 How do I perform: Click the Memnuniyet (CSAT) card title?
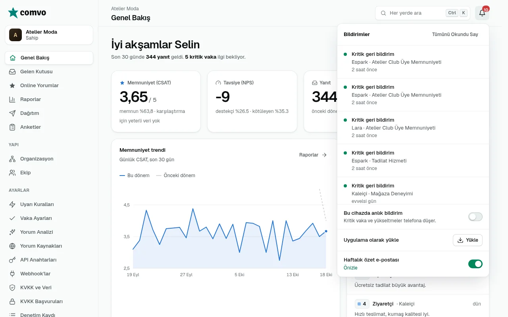click(x=149, y=83)
